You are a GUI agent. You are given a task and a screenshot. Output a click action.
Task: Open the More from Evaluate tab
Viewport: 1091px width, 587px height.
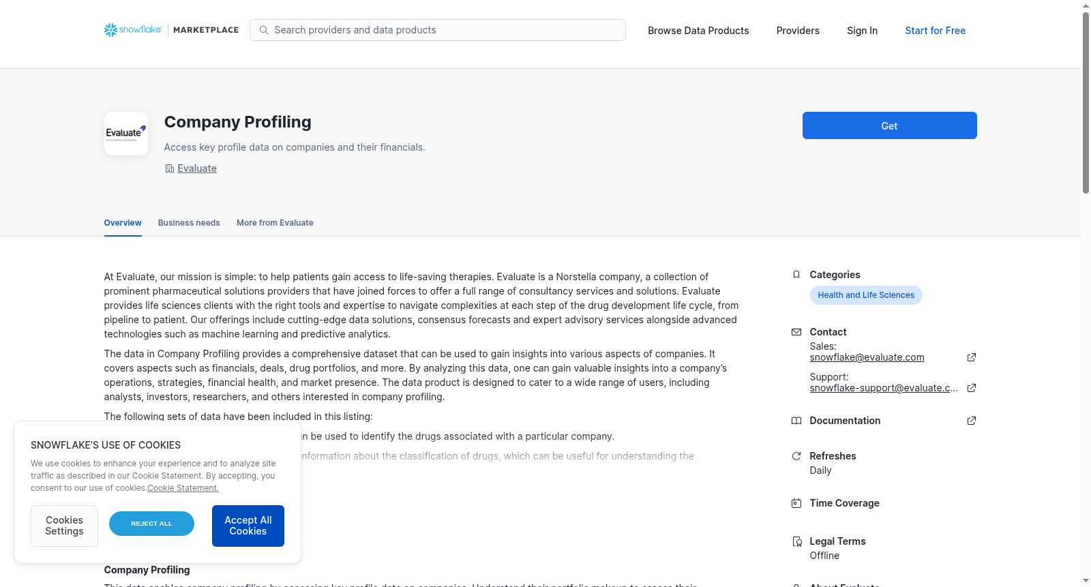click(275, 223)
